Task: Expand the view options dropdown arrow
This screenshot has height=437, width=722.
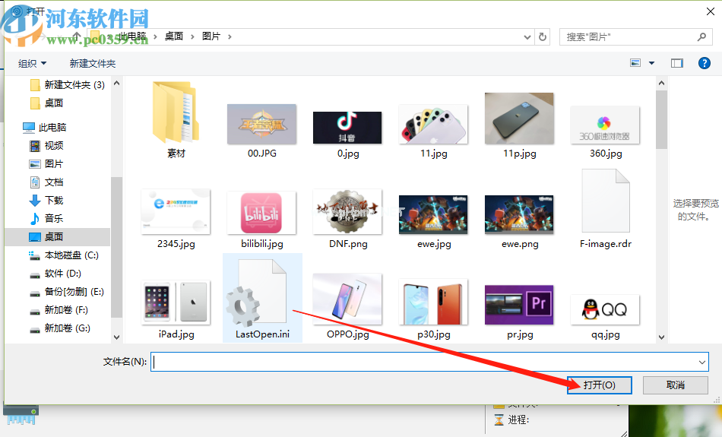Action: (x=651, y=64)
